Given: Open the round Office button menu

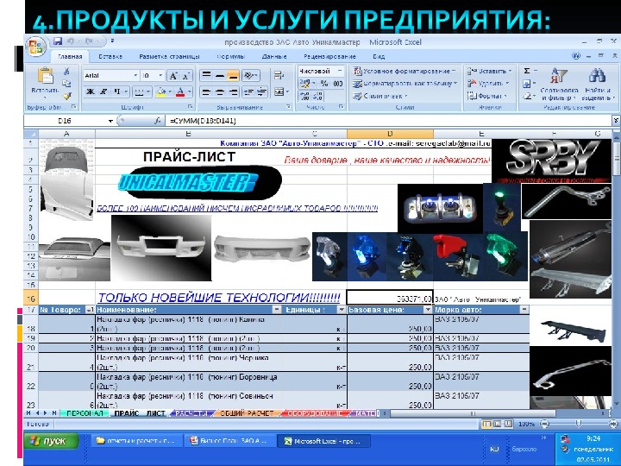Looking at the screenshot, I should click(x=35, y=47).
